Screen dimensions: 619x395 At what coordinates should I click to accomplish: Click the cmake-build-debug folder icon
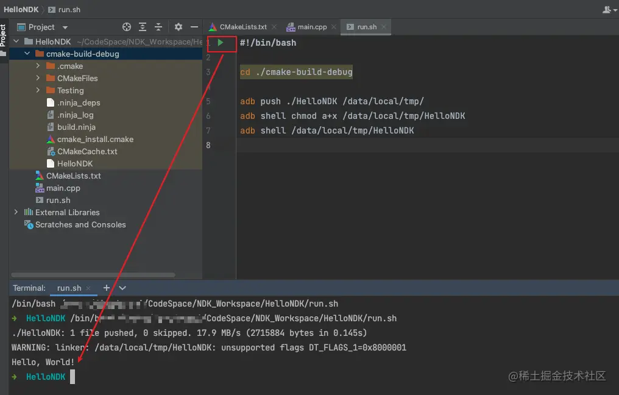pyautogui.click(x=40, y=54)
